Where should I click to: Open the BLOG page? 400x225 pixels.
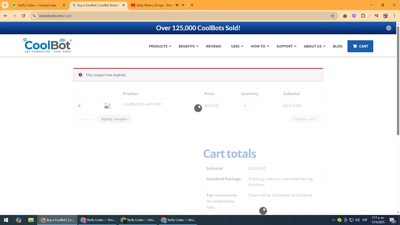point(338,46)
